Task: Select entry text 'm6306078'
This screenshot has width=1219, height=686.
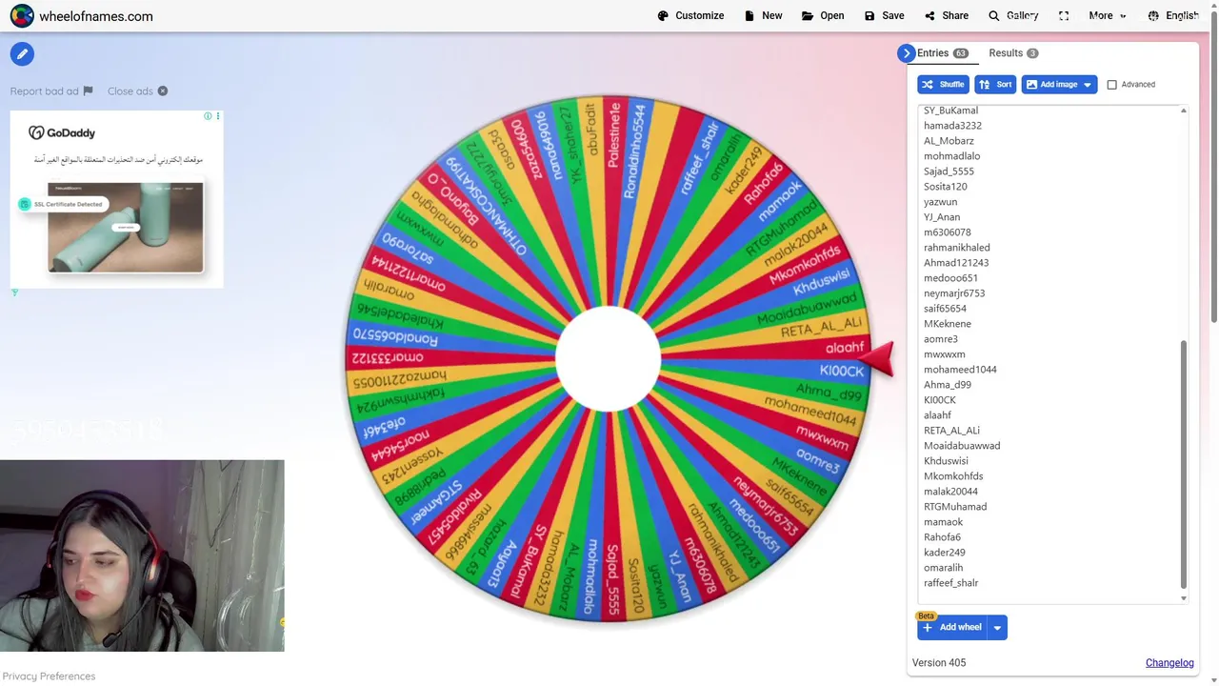Action: [x=948, y=232]
